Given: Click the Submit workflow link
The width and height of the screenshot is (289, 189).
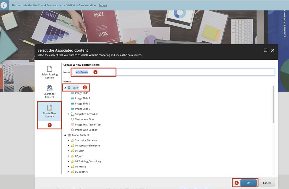Looking at the screenshot, I should pos(103,5).
